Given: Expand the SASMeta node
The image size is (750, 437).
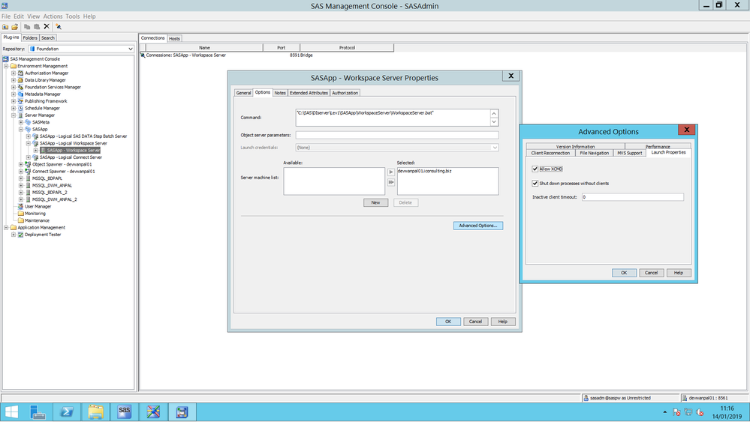Looking at the screenshot, I should [21, 122].
